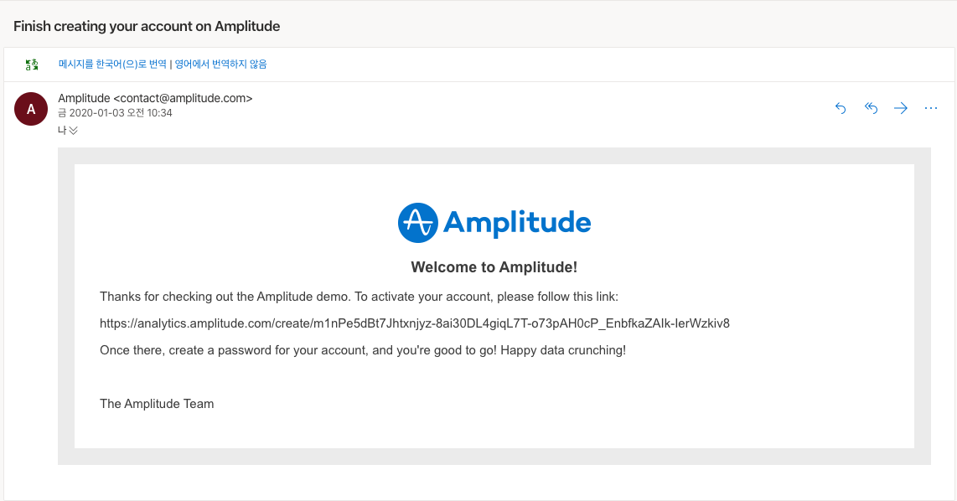Click The Amplitude Team signature
The image size is (957, 501).
[157, 404]
